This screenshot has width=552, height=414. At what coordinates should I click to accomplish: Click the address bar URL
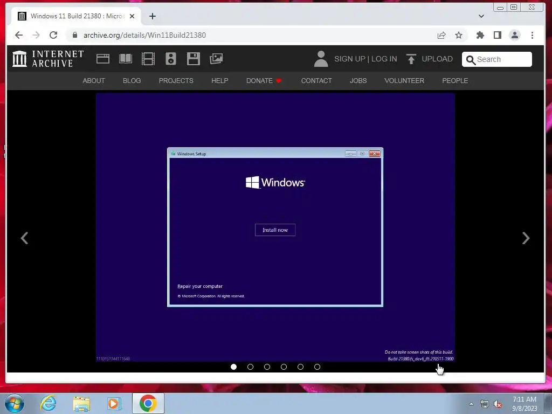(144, 35)
